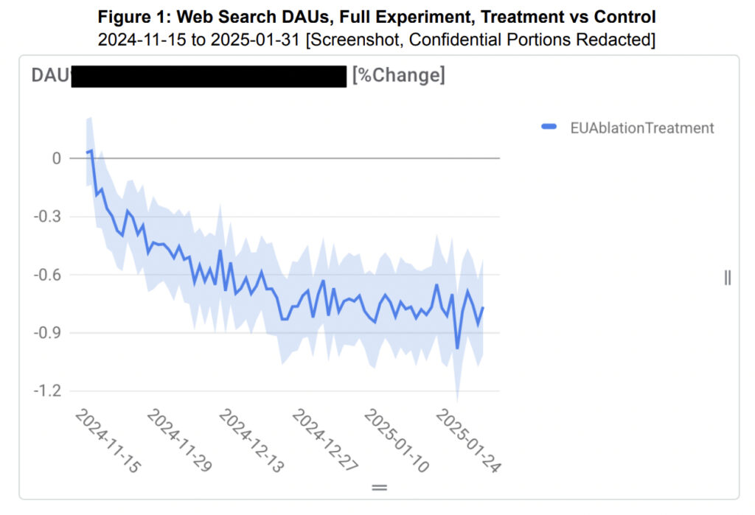Click the black redacted bar in header

(209, 76)
